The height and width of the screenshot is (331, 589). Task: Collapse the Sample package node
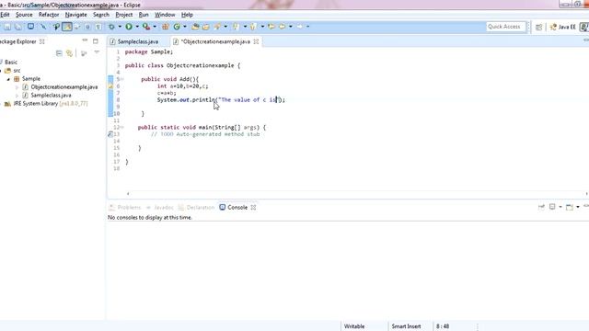click(x=8, y=79)
